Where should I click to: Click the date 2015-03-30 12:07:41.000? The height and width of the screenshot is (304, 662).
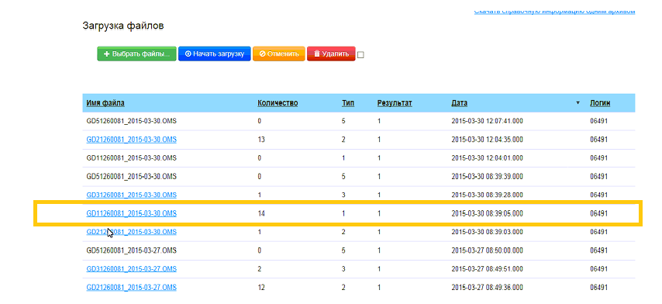[x=488, y=121]
